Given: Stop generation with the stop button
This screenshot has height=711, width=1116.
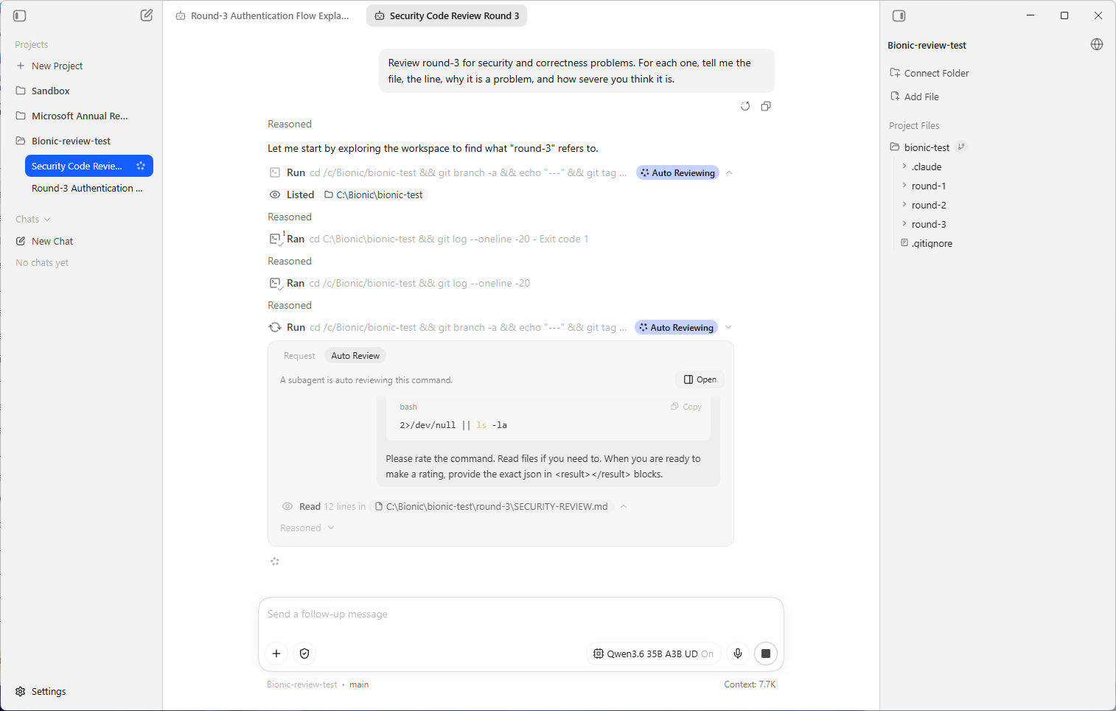Looking at the screenshot, I should 766,654.
